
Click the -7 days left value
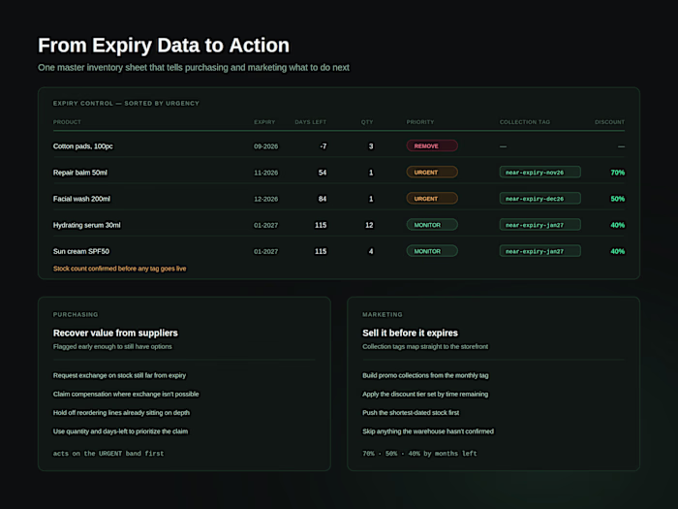[323, 146]
